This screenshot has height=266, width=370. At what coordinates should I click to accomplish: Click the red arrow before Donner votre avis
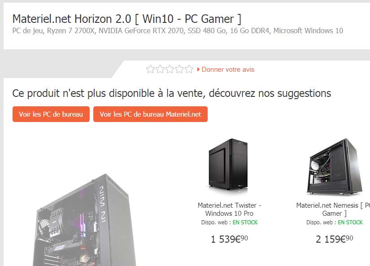[198, 70]
